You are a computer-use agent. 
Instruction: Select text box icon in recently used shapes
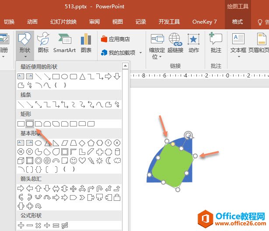click(21, 77)
